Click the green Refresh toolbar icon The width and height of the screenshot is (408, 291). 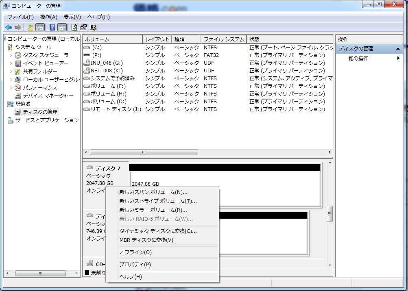pyautogui.click(x=74, y=28)
